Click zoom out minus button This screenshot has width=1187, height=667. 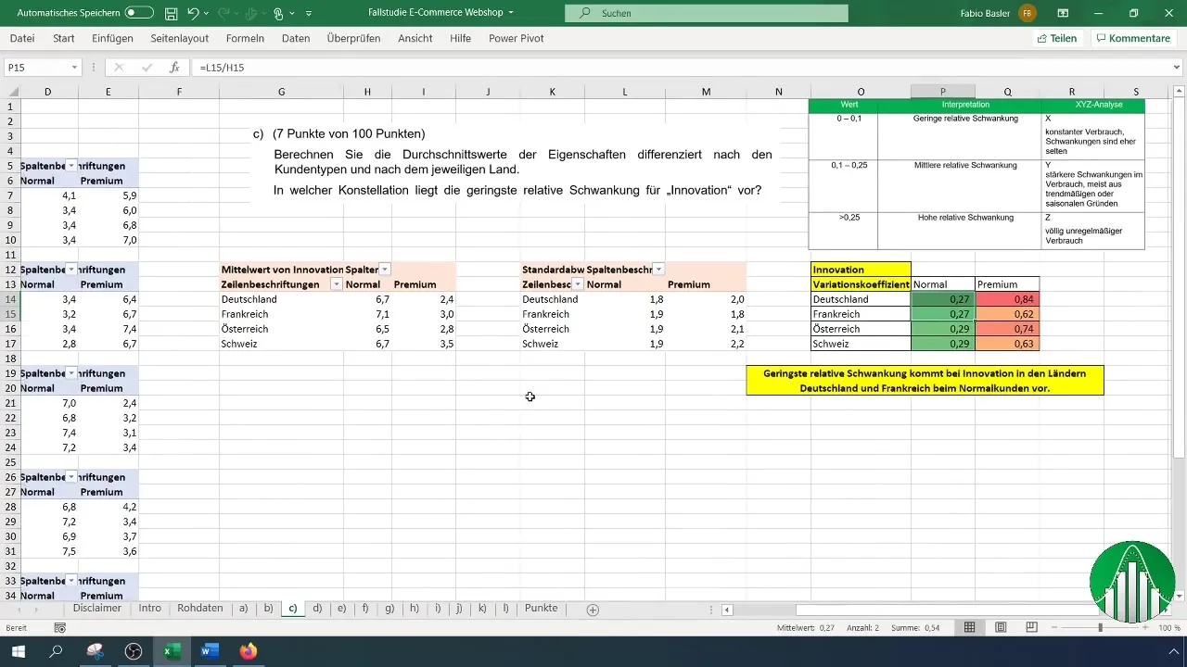(1055, 627)
